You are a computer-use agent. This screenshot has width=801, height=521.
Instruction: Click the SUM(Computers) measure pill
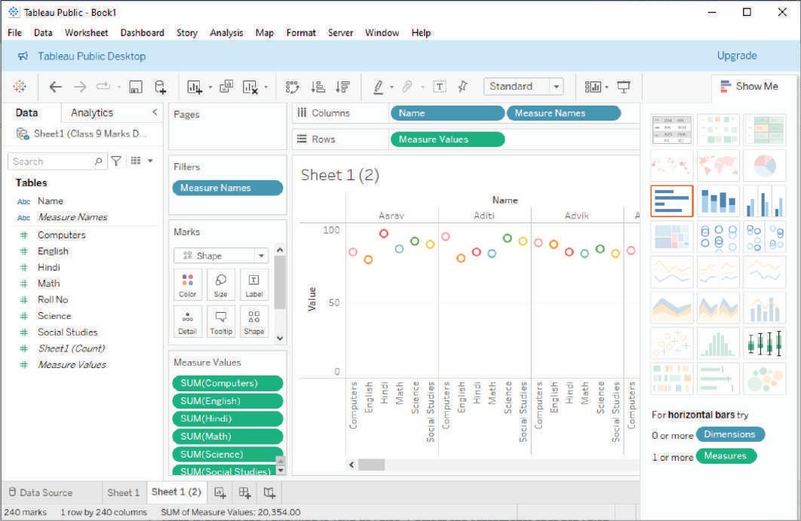coord(228,383)
